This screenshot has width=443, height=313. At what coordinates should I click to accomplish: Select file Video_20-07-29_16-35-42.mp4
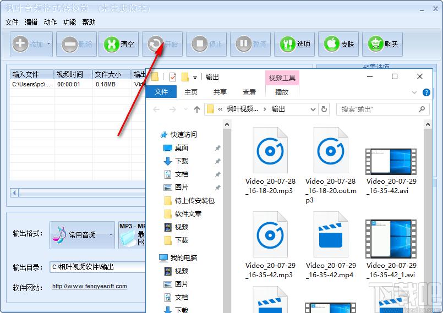(331, 245)
